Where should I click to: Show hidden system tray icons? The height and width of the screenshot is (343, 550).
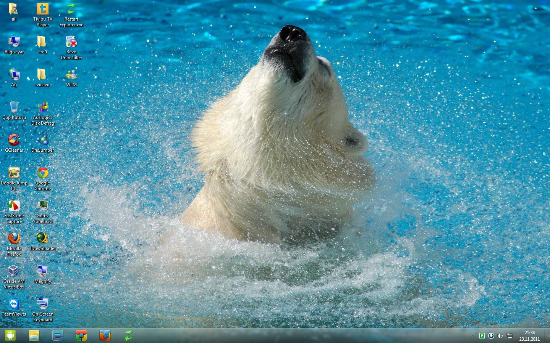pyautogui.click(x=472, y=336)
